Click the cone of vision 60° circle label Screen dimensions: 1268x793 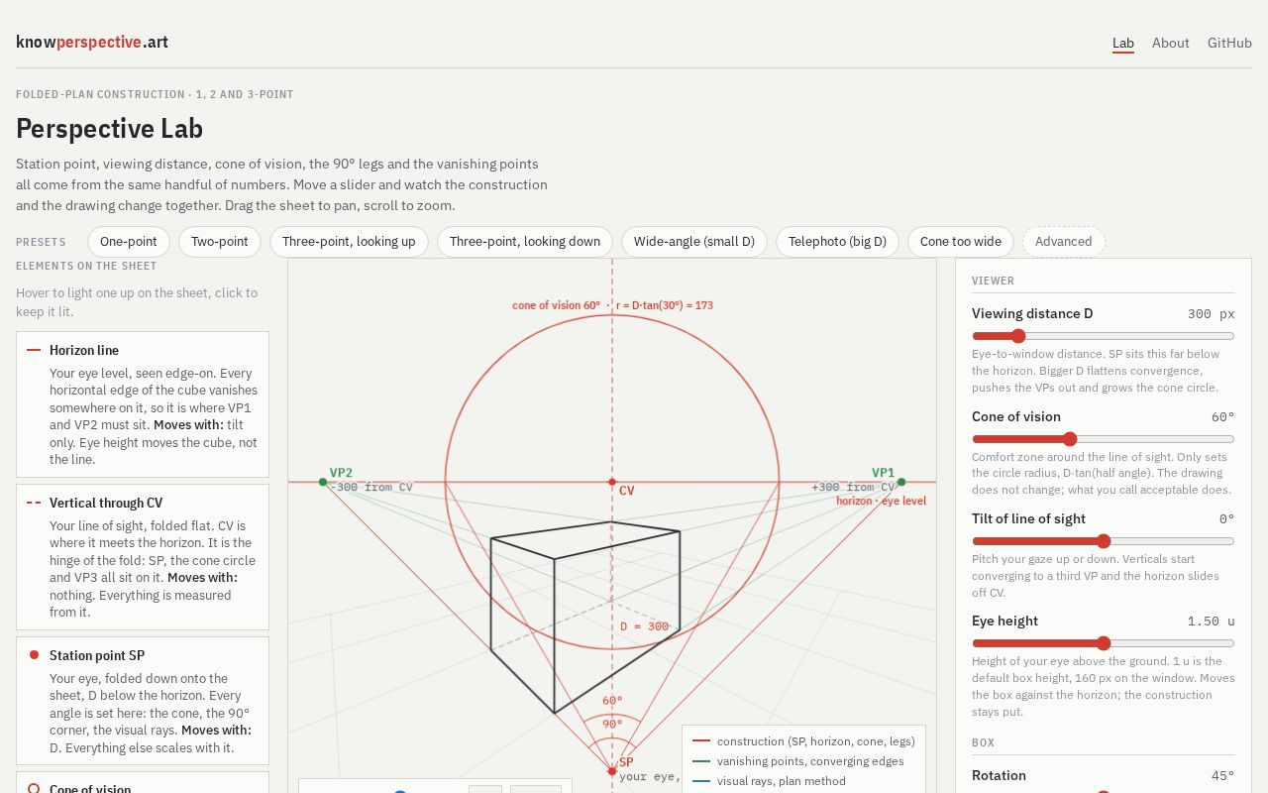pos(612,305)
